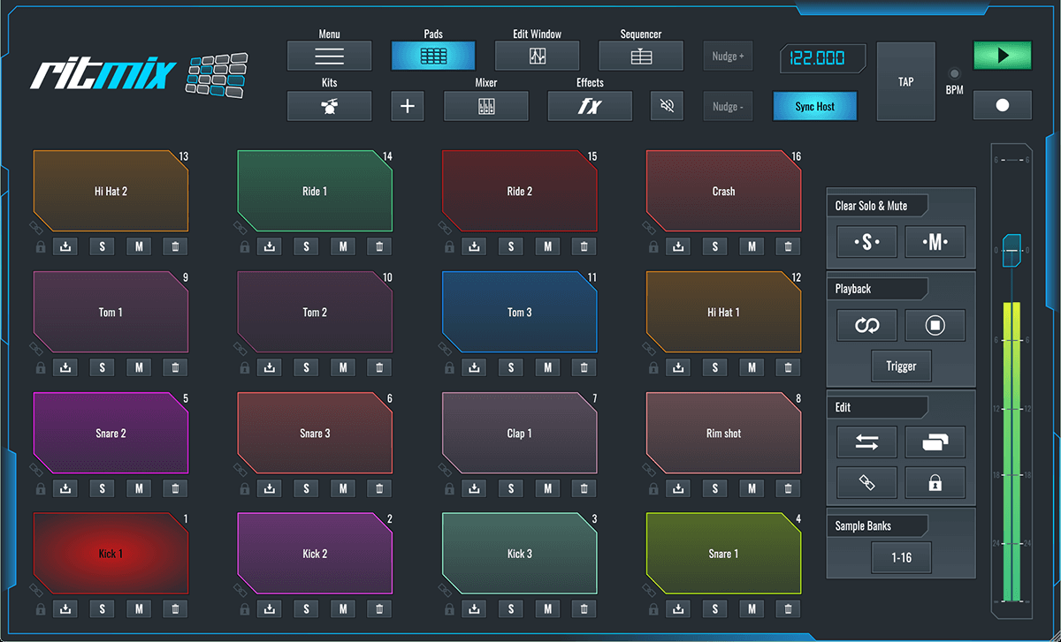Open the hamburger Menu button
The height and width of the screenshot is (642, 1061).
click(329, 56)
